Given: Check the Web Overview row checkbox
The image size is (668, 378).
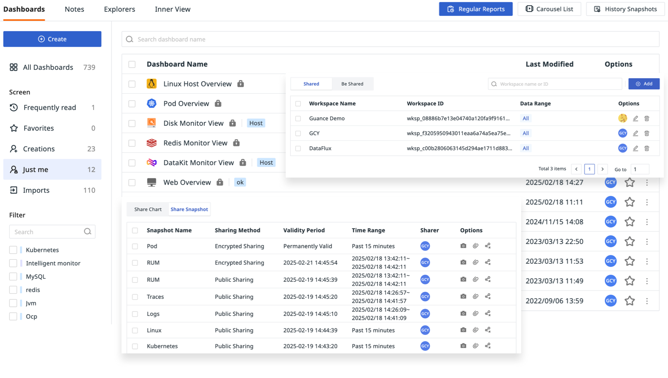Looking at the screenshot, I should coord(132,182).
